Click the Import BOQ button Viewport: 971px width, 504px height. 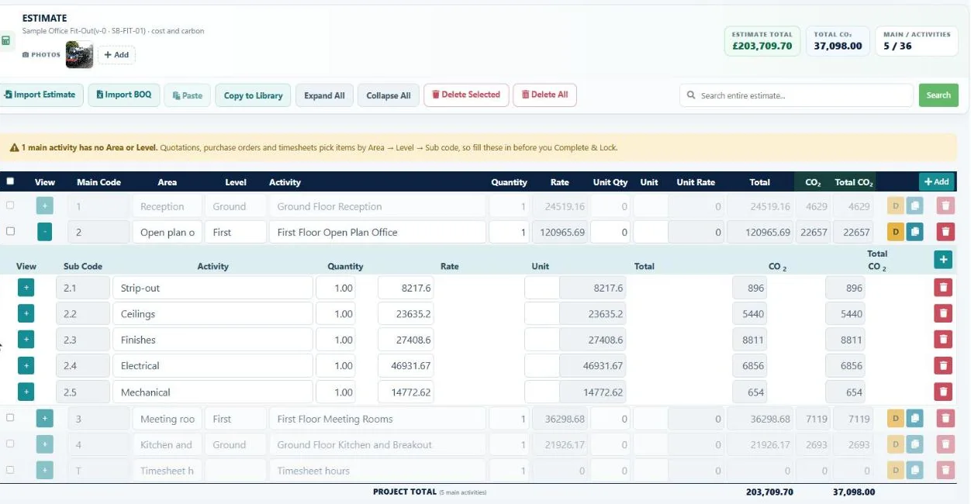[124, 95]
